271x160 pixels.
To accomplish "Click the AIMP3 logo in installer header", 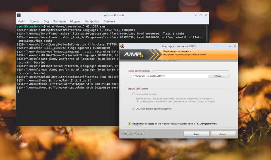I will tap(133, 55).
